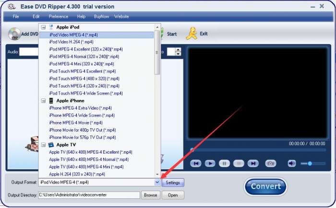Choose iPhone MPEG-4 Movie (*.mp4) format
This screenshot has width=336, height=208.
(x=76, y=122)
